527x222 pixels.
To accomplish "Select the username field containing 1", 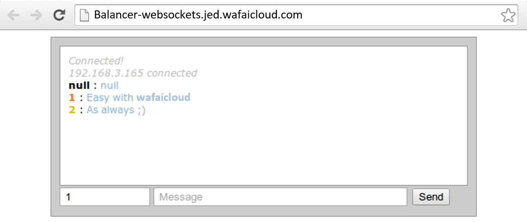I will [105, 197].
